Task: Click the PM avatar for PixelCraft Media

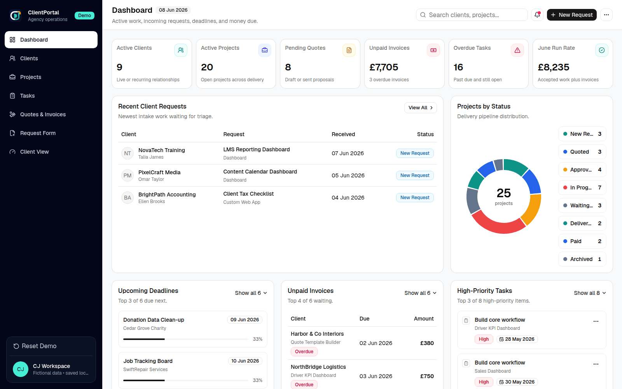Action: click(x=128, y=175)
